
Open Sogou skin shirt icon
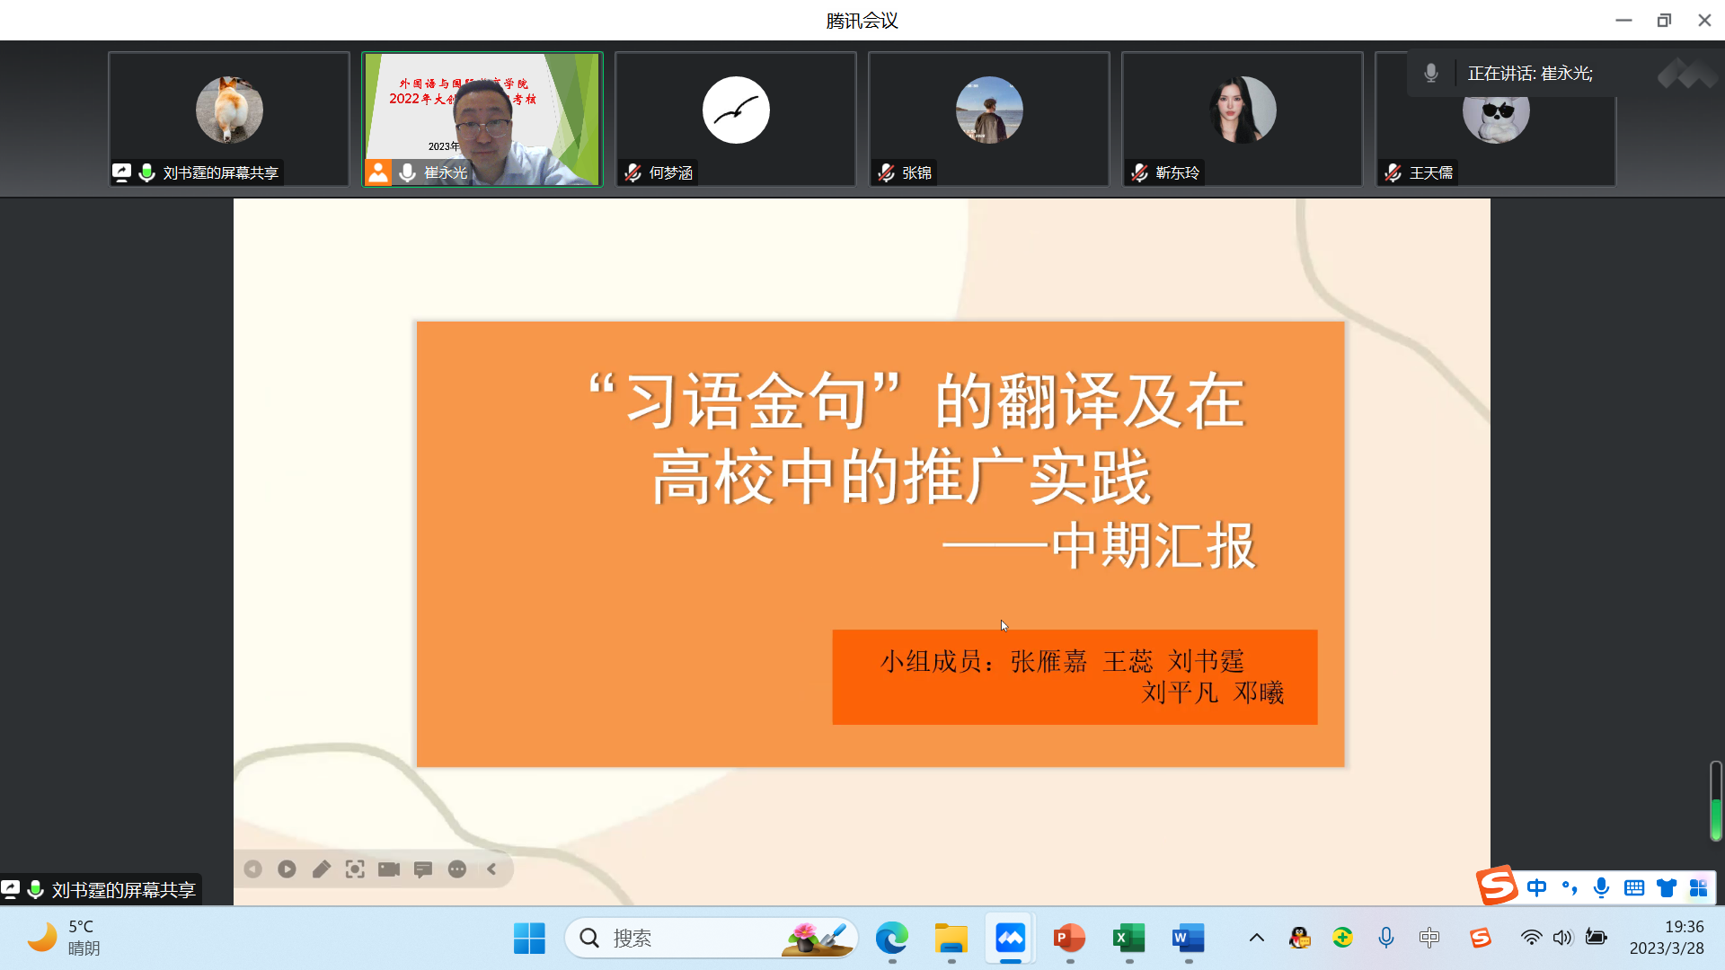(x=1667, y=888)
